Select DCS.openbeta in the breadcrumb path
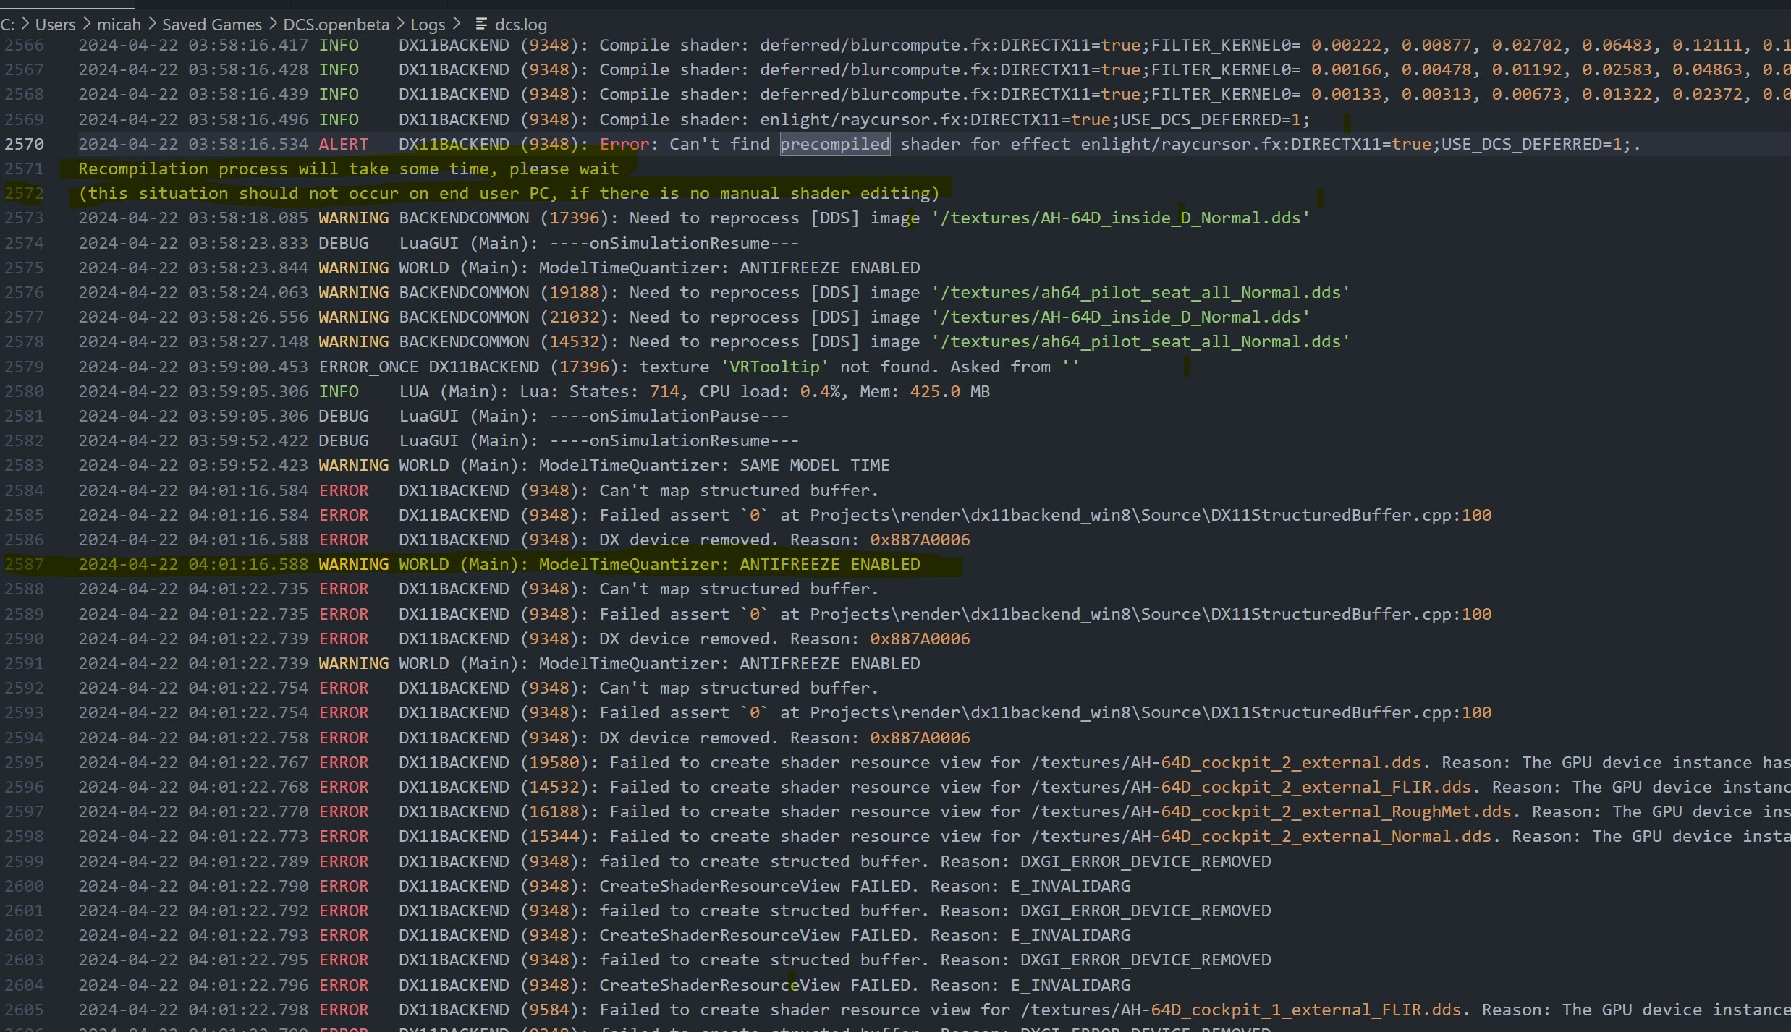Image resolution: width=1791 pixels, height=1032 pixels. [x=336, y=25]
